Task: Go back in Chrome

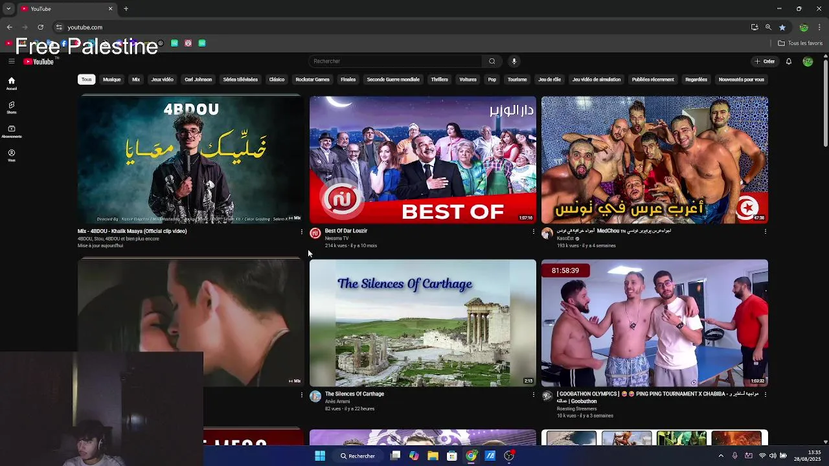Action: [x=9, y=27]
